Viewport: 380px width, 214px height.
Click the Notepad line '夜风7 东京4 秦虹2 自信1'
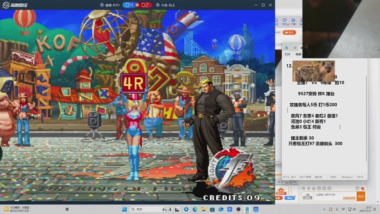point(314,116)
